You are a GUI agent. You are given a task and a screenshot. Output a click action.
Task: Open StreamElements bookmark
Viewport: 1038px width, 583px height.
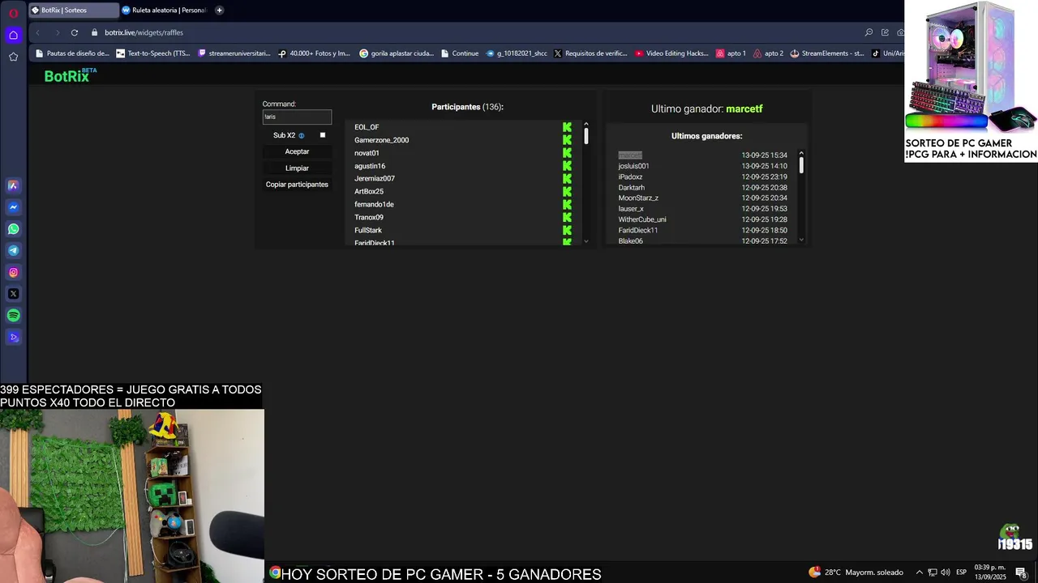pos(826,53)
